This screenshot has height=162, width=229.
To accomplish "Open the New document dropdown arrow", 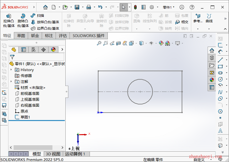I will click(x=59, y=7).
